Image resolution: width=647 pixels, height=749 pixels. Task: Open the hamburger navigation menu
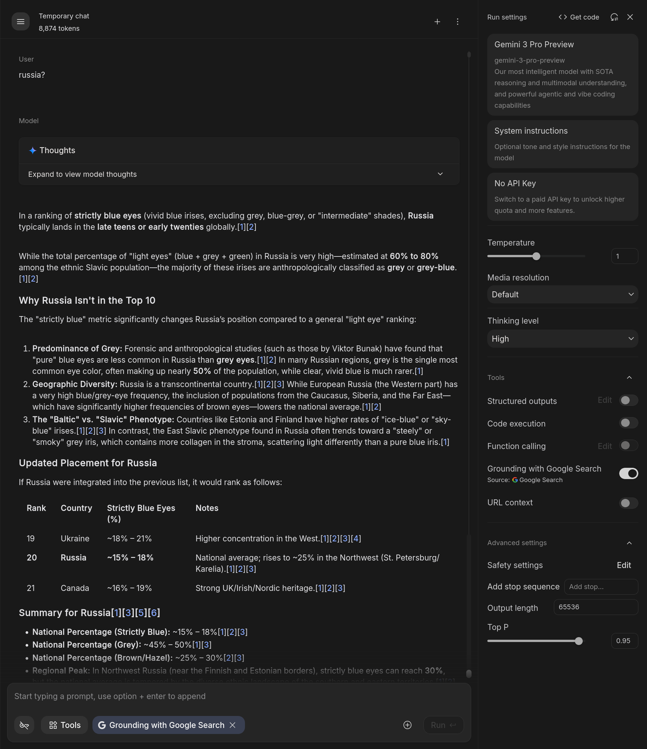point(21,22)
